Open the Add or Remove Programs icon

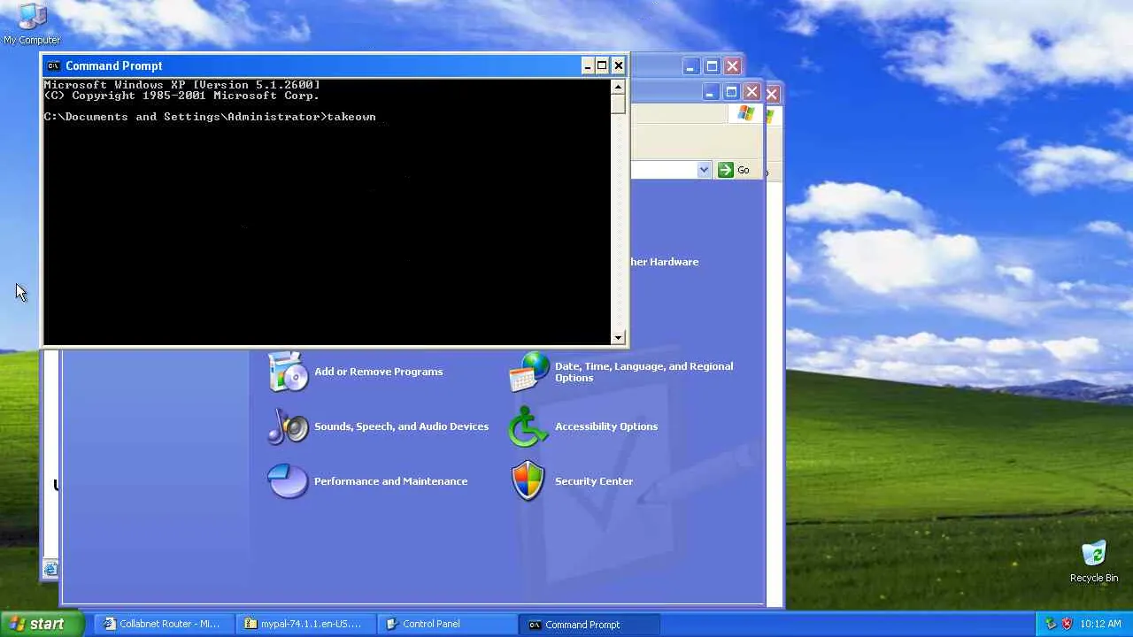point(288,372)
